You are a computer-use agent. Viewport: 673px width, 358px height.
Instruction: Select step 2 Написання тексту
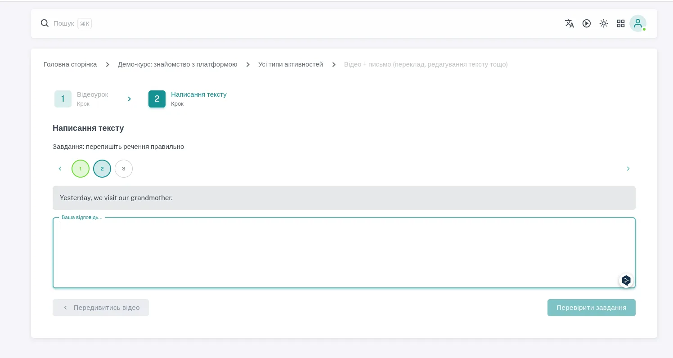pos(188,99)
